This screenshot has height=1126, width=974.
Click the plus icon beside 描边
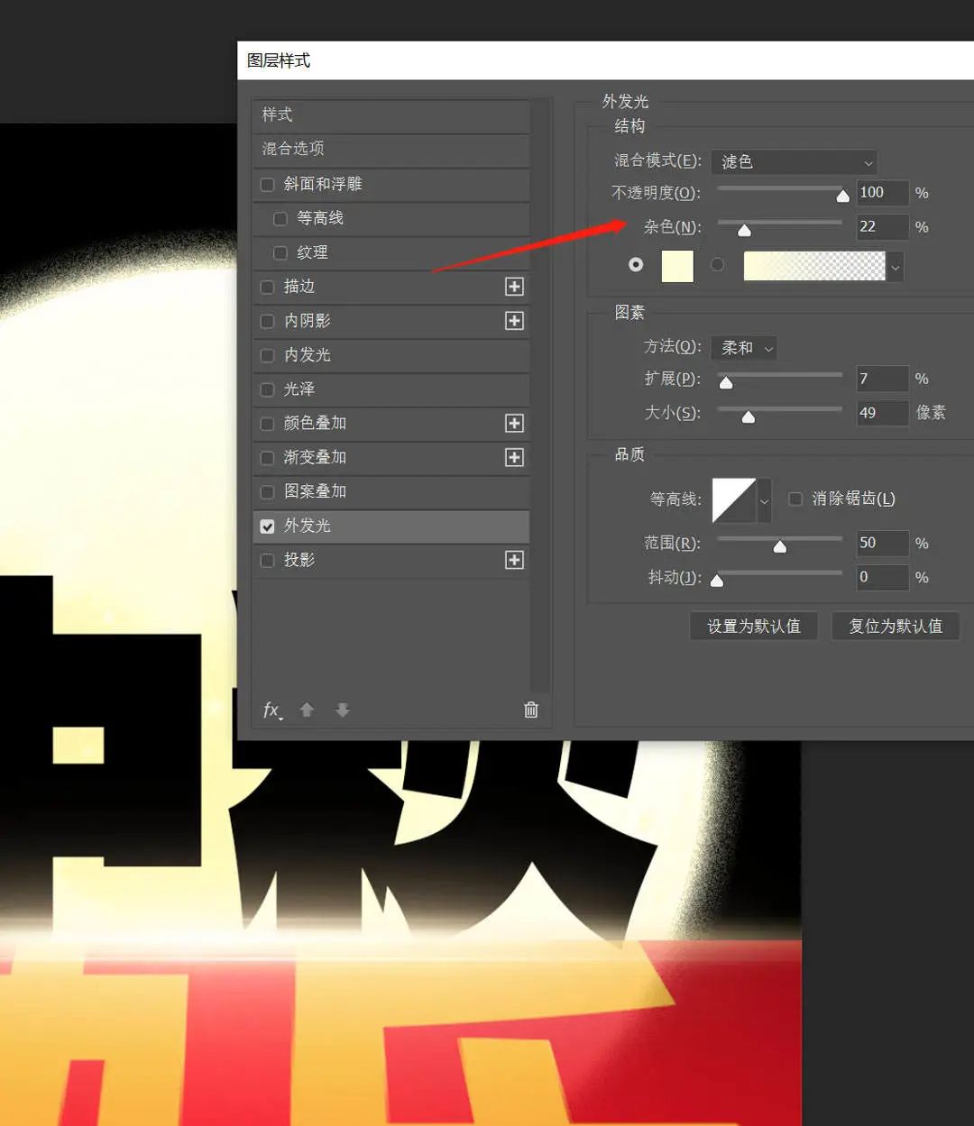pos(514,287)
